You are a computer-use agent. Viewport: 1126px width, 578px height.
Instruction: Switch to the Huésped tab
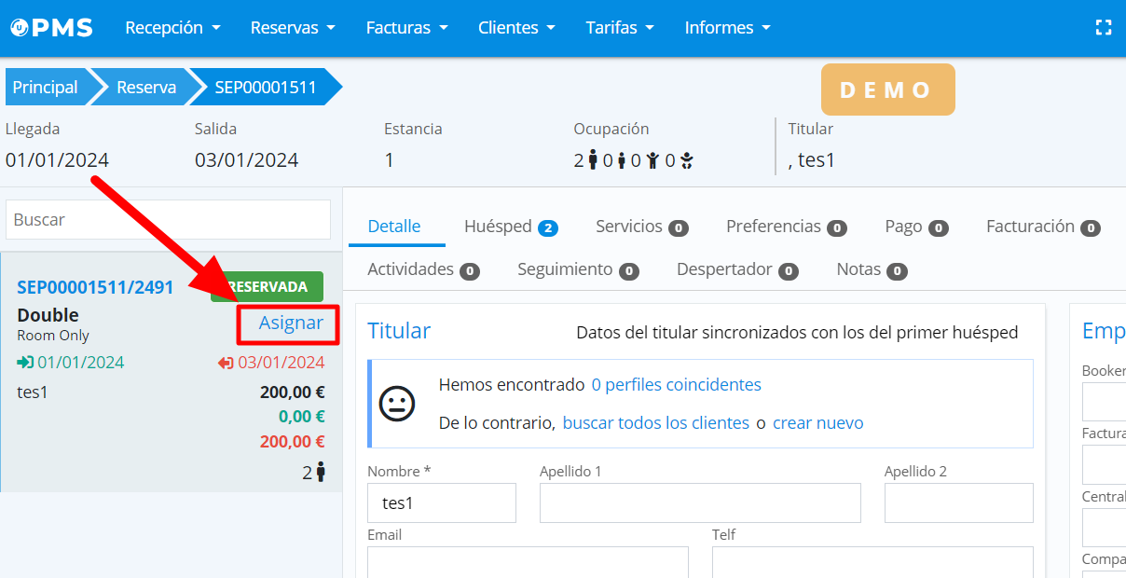click(x=510, y=227)
